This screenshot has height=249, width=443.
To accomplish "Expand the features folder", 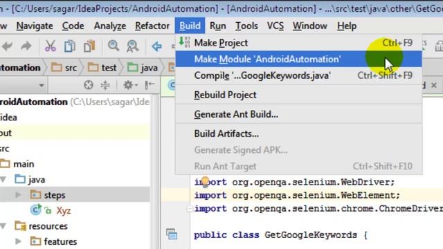I will pyautogui.click(x=19, y=241).
